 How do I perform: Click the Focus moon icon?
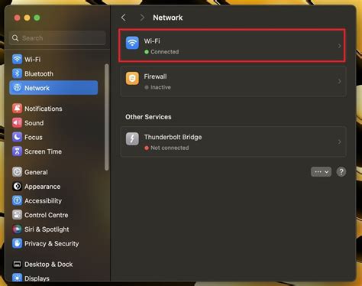coord(17,137)
